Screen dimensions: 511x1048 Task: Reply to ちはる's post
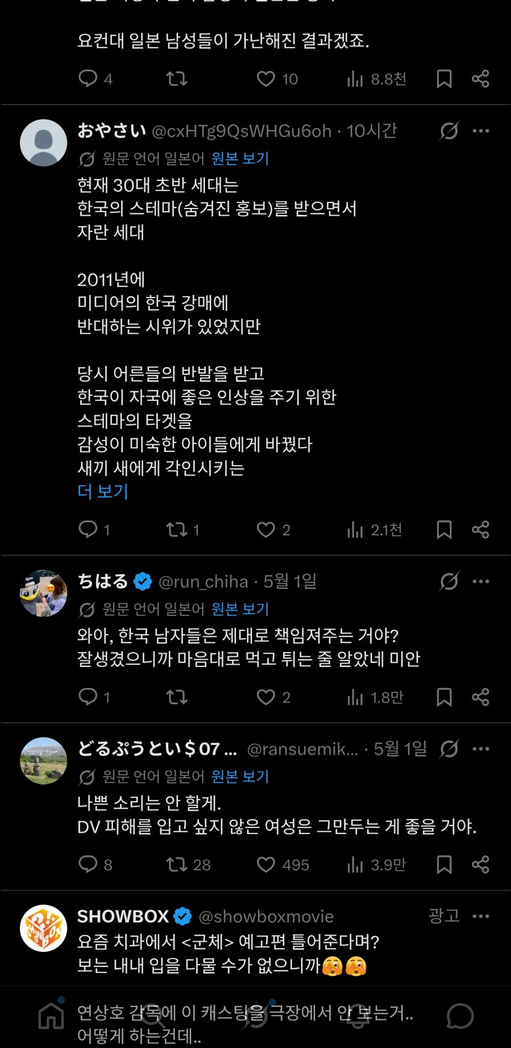pyautogui.click(x=88, y=697)
